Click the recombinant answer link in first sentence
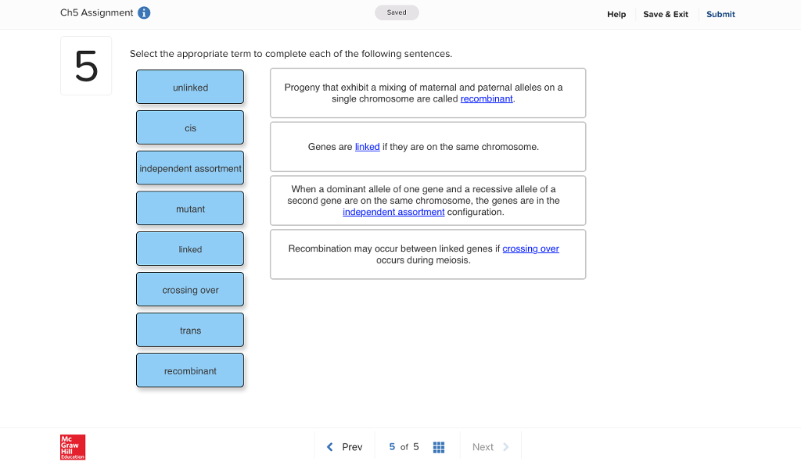The image size is (801, 465). (487, 98)
